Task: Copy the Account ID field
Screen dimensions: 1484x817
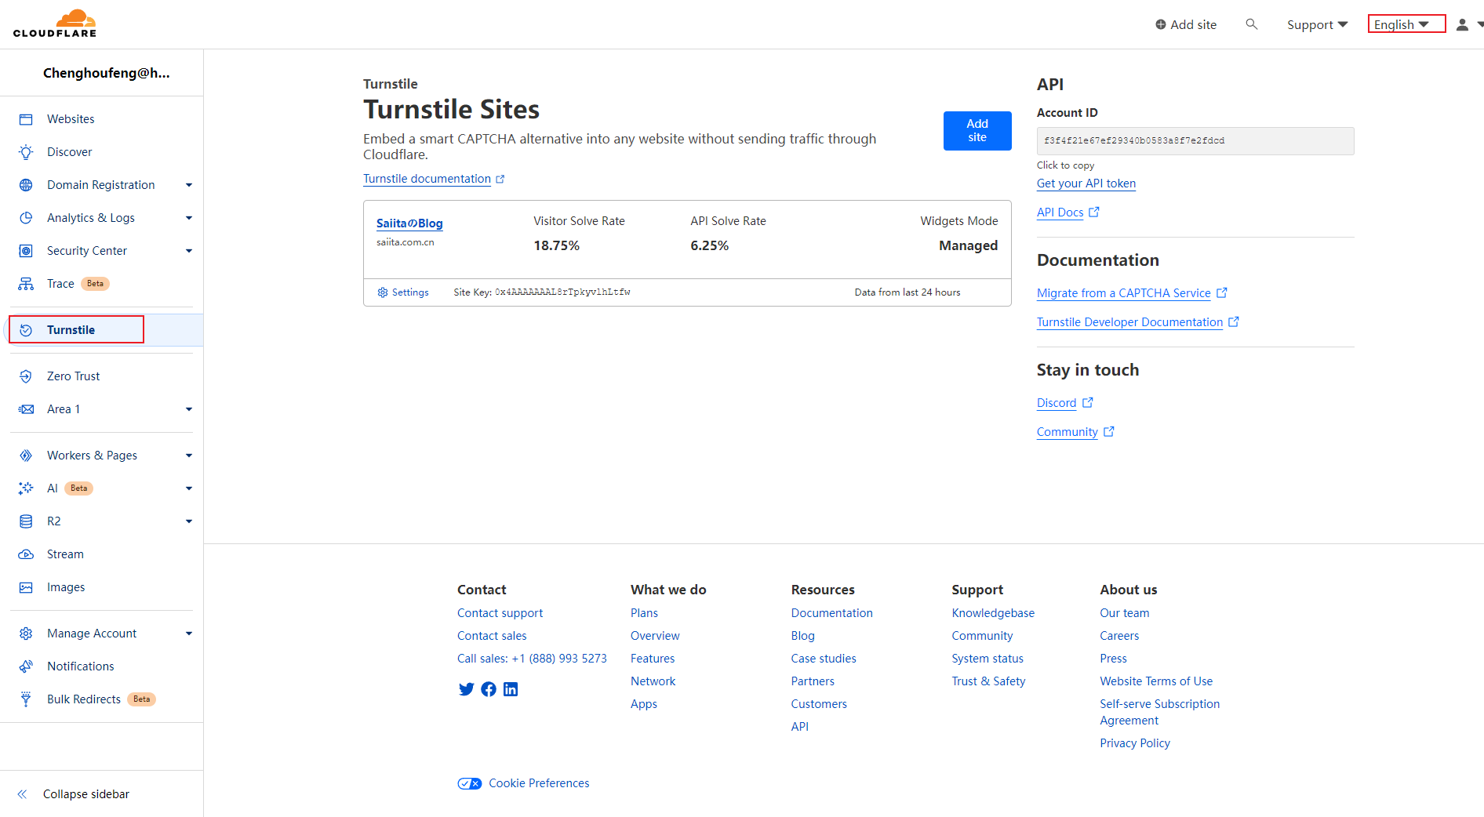Action: pyautogui.click(x=1195, y=141)
